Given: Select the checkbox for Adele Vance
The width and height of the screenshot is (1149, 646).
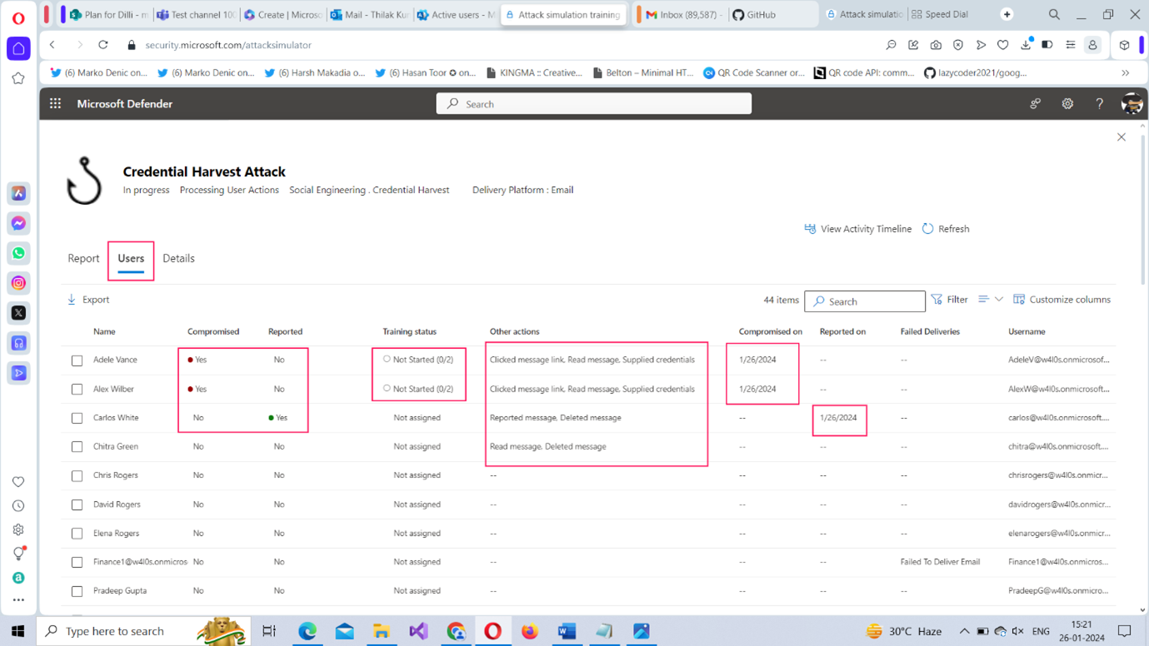Looking at the screenshot, I should click(x=77, y=360).
